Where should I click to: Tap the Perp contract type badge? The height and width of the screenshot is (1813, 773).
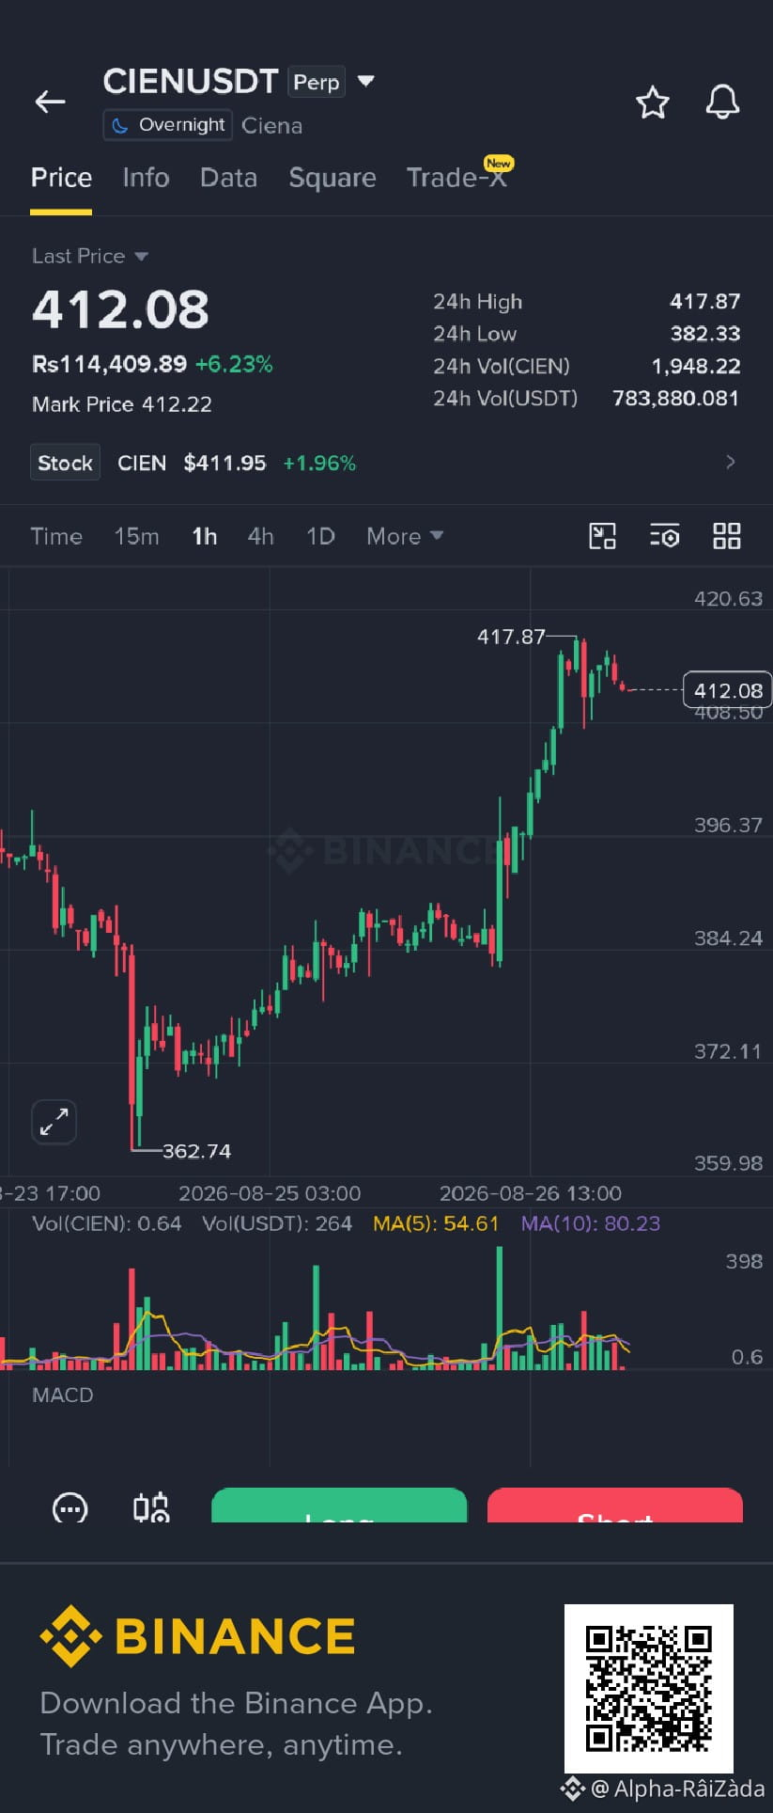[x=317, y=83]
